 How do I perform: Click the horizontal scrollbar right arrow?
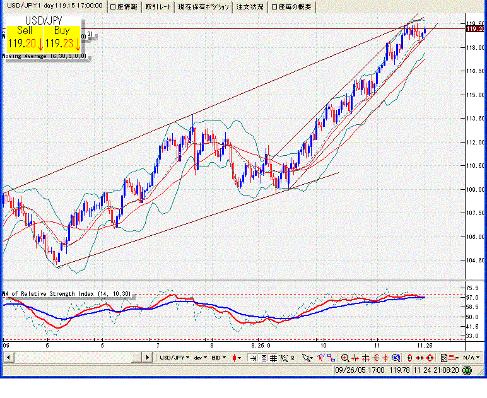[148, 358]
